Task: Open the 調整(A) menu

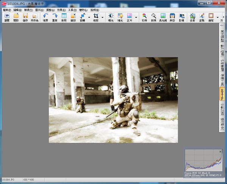Action: pyautogui.click(x=50, y=10)
